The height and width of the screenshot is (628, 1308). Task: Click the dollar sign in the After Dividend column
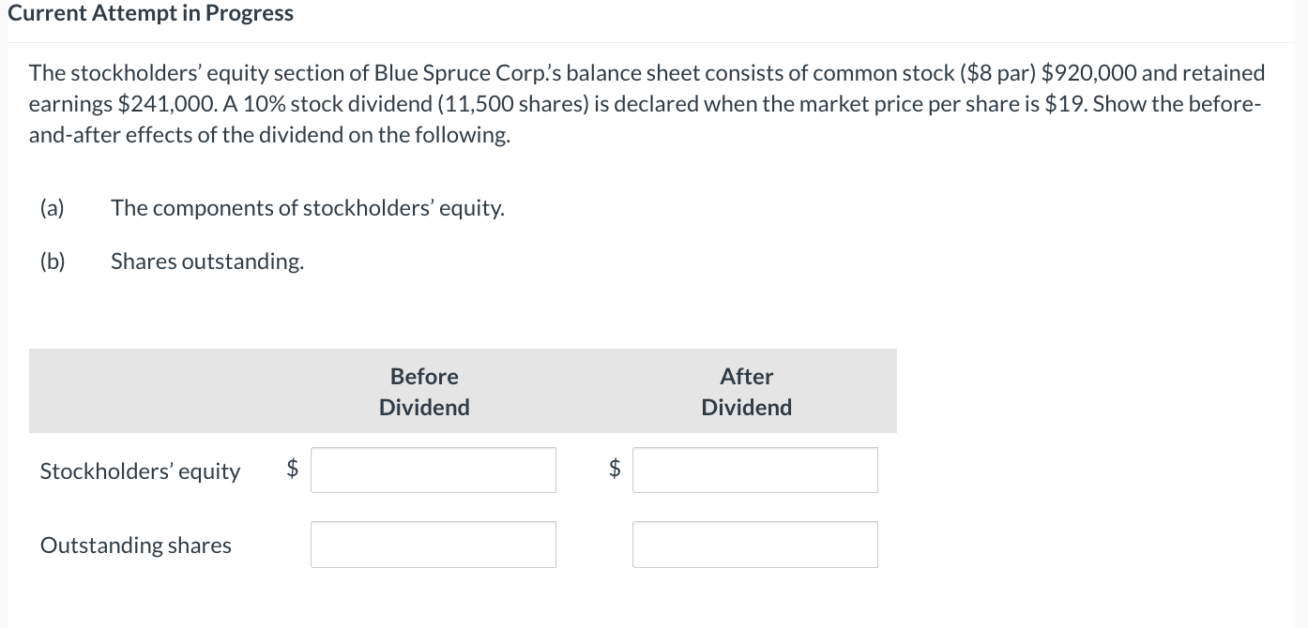point(614,470)
